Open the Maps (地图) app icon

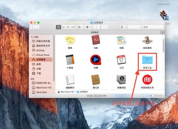coord(121,40)
